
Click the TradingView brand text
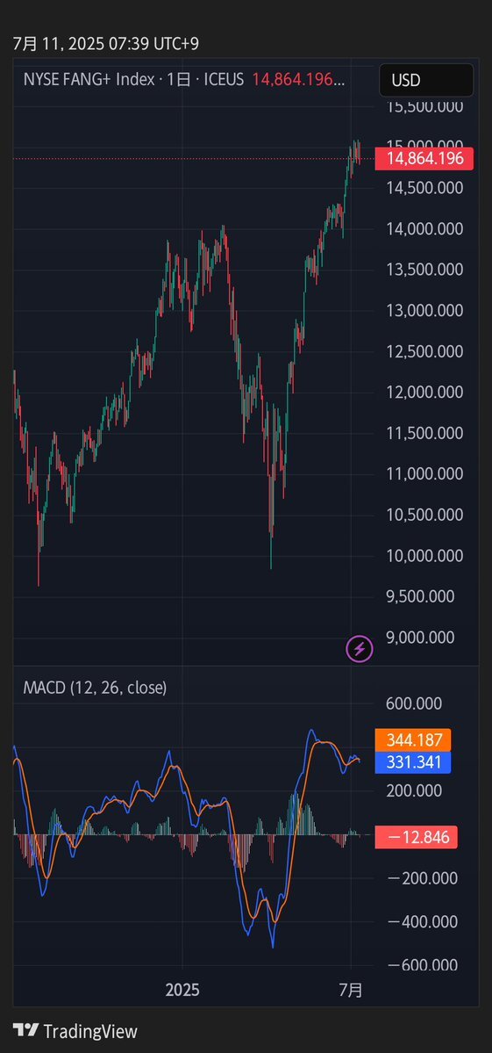click(x=89, y=1032)
